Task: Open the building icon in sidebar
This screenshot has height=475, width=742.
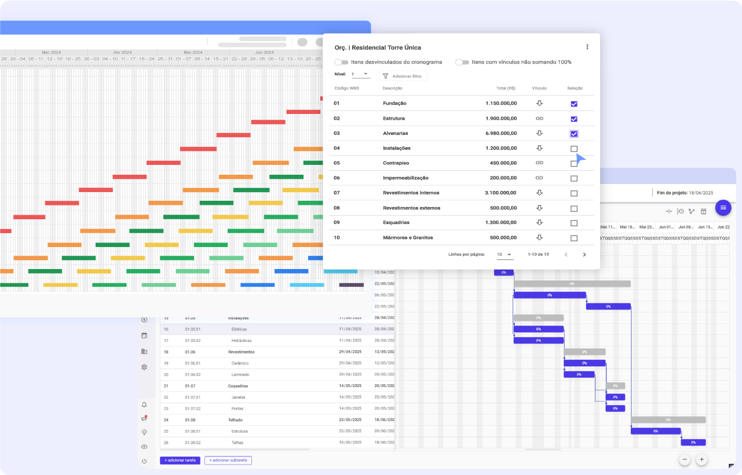Action: [x=144, y=351]
